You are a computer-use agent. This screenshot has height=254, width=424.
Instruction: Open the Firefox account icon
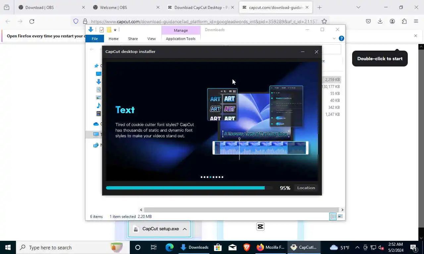click(392, 21)
